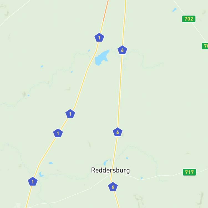Click the Reddersburg town label
This screenshot has width=208, height=208.
point(110,170)
